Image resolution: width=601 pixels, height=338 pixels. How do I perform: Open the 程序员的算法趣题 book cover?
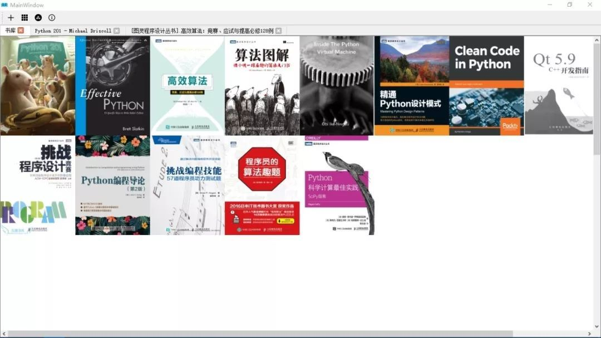point(262,185)
